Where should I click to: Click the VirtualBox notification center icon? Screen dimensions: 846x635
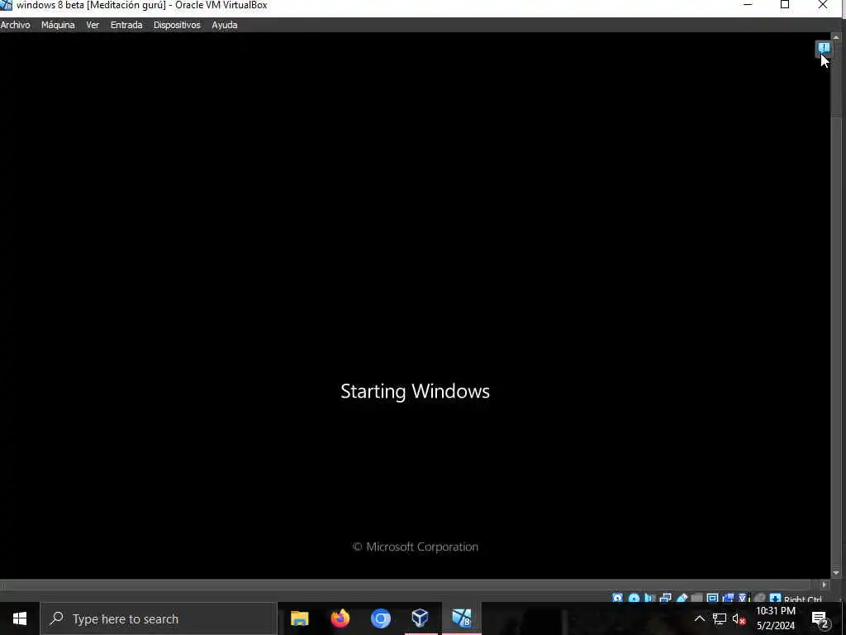(x=824, y=49)
